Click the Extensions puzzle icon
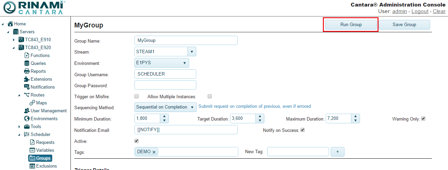 click(x=27, y=79)
